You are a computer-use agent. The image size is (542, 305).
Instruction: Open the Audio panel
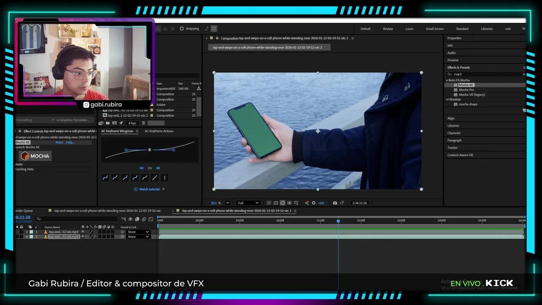[x=451, y=53]
